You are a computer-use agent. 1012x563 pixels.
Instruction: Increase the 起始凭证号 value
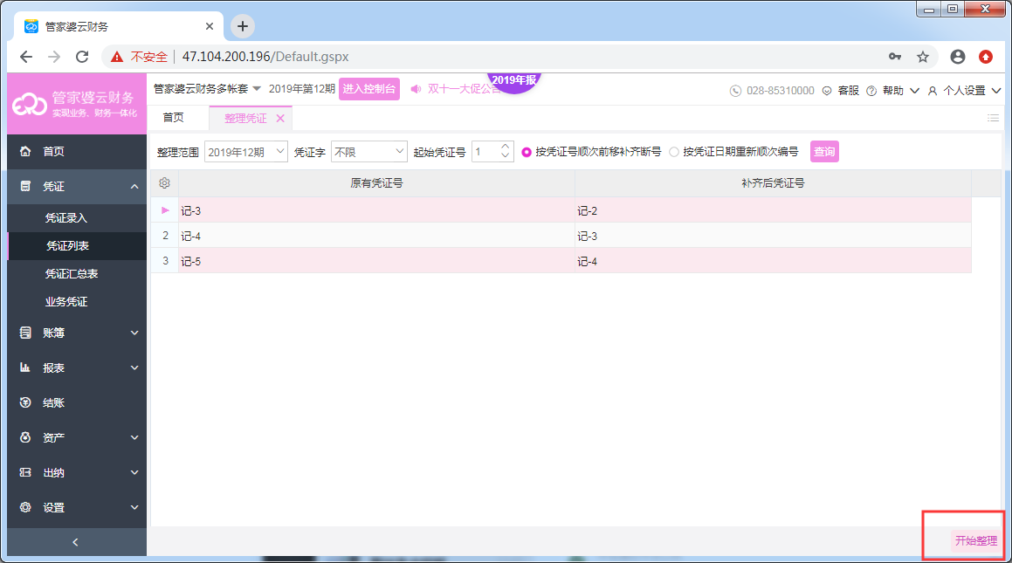[506, 147]
